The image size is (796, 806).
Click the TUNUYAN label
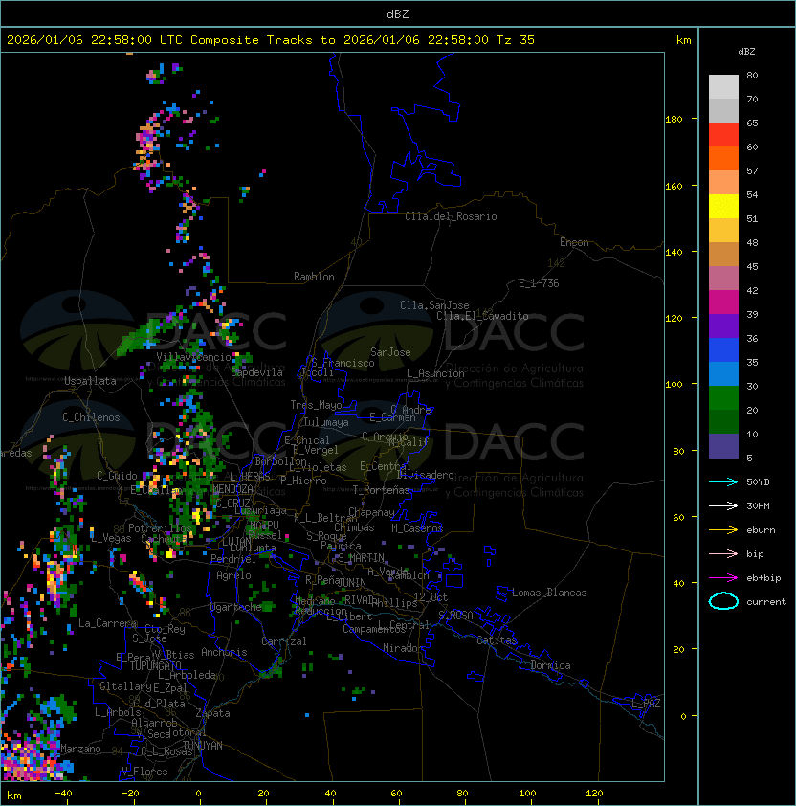coord(203,746)
